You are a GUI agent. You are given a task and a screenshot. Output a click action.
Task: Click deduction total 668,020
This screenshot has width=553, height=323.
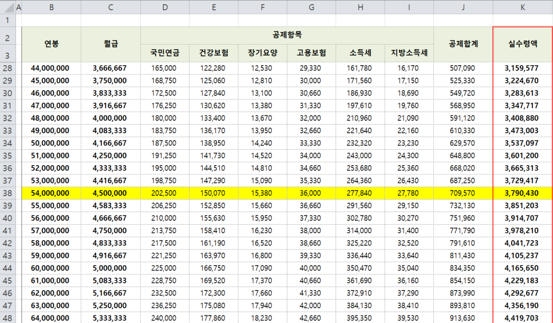pyautogui.click(x=463, y=168)
